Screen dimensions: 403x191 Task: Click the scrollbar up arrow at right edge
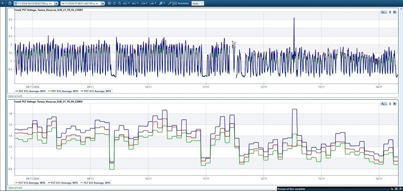400,8
